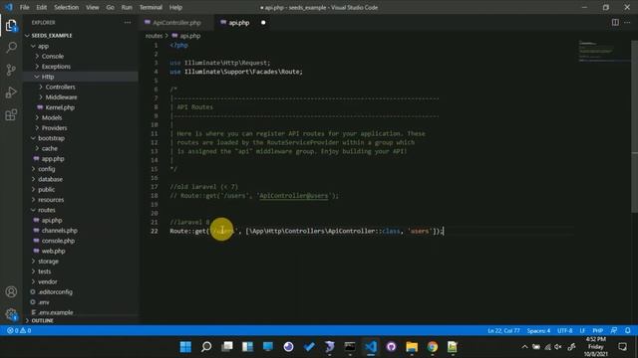This screenshot has width=638, height=358.
Task: Open the View menu
Action: (93, 7)
